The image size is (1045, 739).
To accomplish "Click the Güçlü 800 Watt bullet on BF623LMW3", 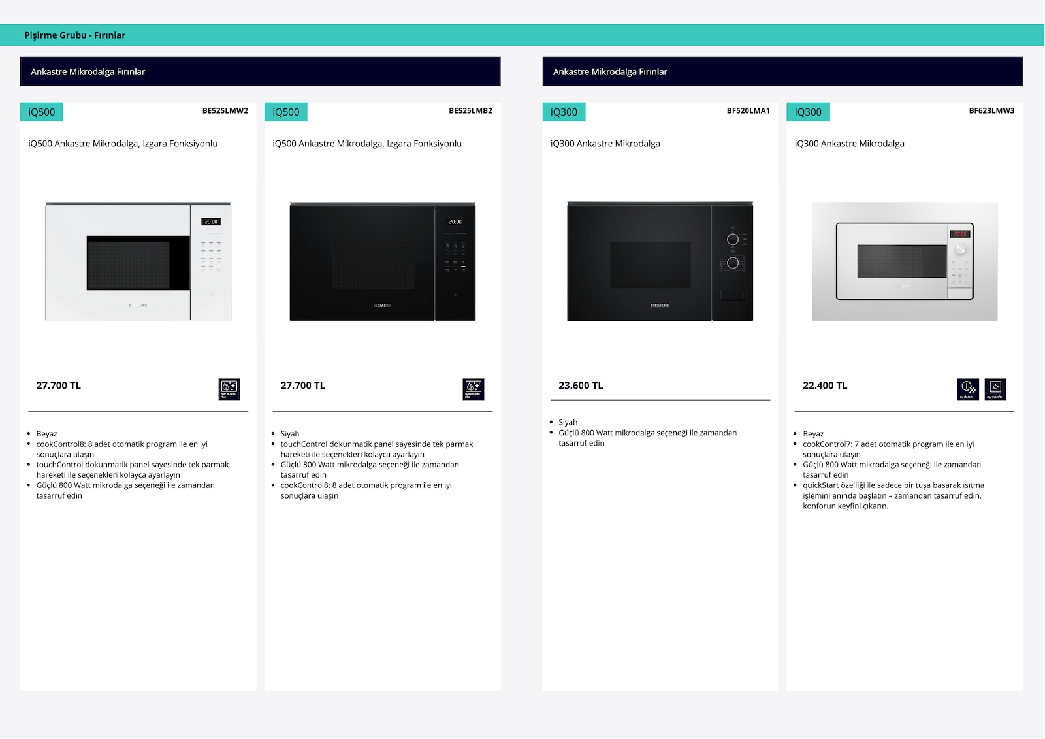I will click(x=892, y=470).
